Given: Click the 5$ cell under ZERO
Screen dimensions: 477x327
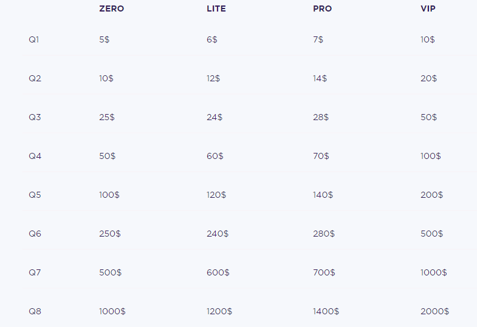Looking at the screenshot, I should (105, 39).
